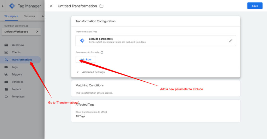Open Clients in the sidebar
The height and width of the screenshot is (139, 267).
click(x=16, y=52)
